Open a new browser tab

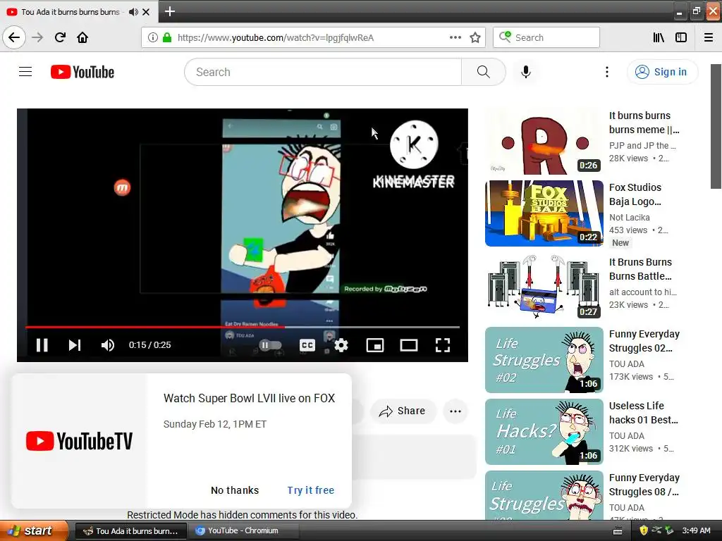coord(170,11)
